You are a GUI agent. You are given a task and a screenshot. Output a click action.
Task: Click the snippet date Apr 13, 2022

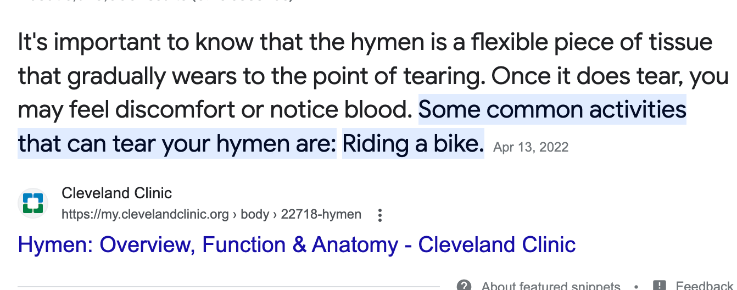531,147
